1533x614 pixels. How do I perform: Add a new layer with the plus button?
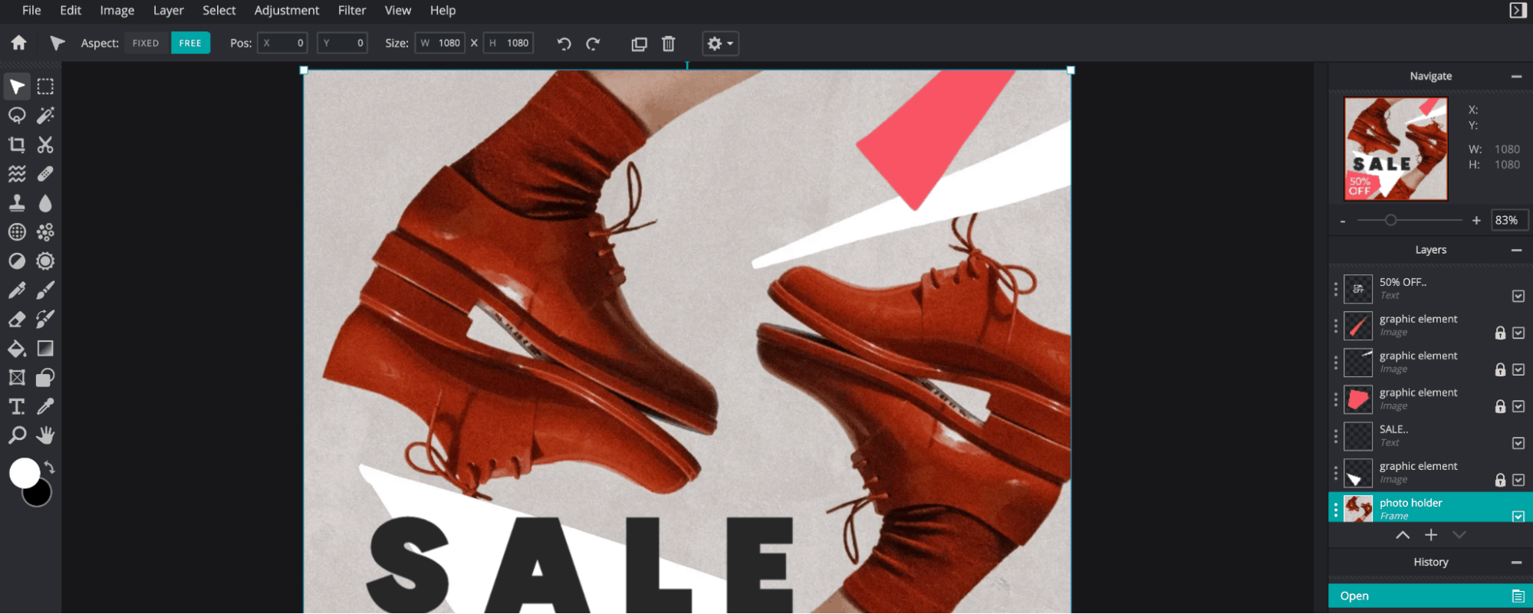pyautogui.click(x=1431, y=535)
